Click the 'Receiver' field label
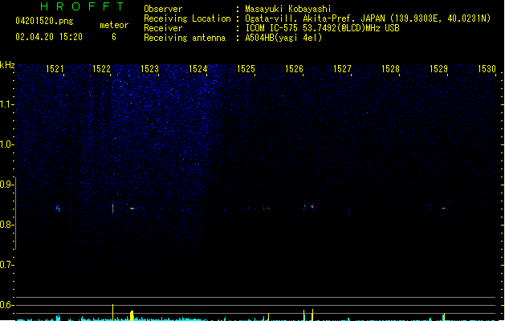The width and height of the screenshot is (505, 321). (x=163, y=28)
